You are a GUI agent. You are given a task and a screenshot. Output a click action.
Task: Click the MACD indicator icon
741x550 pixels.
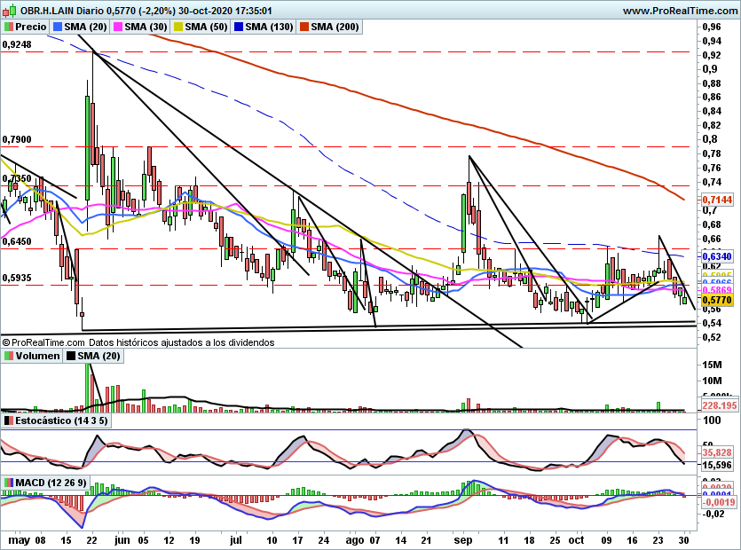(9, 483)
